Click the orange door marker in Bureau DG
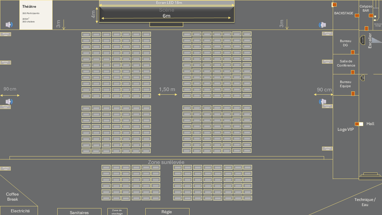The height and width of the screenshot is (215, 382). (x=353, y=52)
